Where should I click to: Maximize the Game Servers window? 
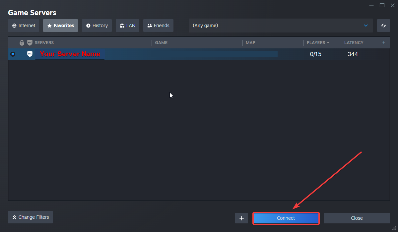coord(382,5)
